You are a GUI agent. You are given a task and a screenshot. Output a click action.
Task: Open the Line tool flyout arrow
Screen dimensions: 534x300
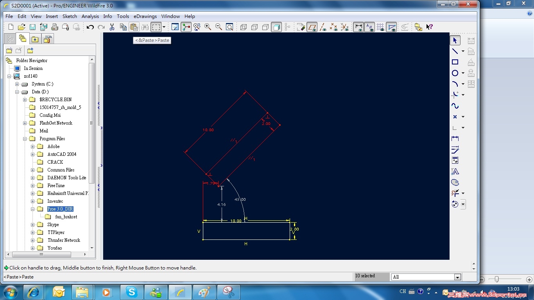coord(463,51)
